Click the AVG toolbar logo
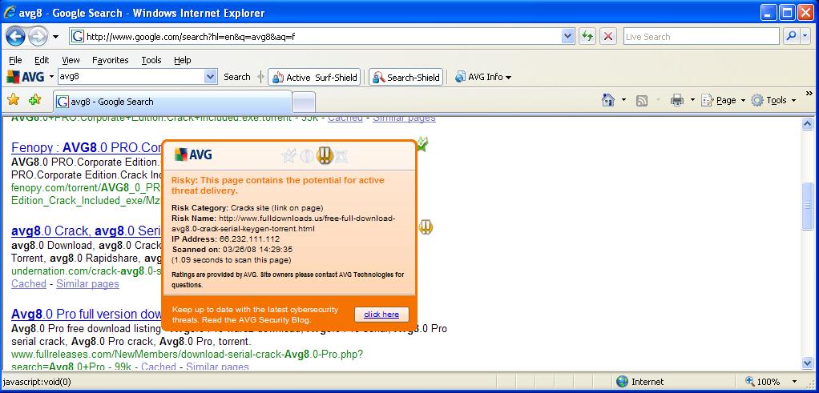 tap(26, 78)
